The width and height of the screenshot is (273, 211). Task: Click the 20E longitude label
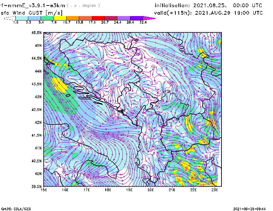tap(150, 190)
